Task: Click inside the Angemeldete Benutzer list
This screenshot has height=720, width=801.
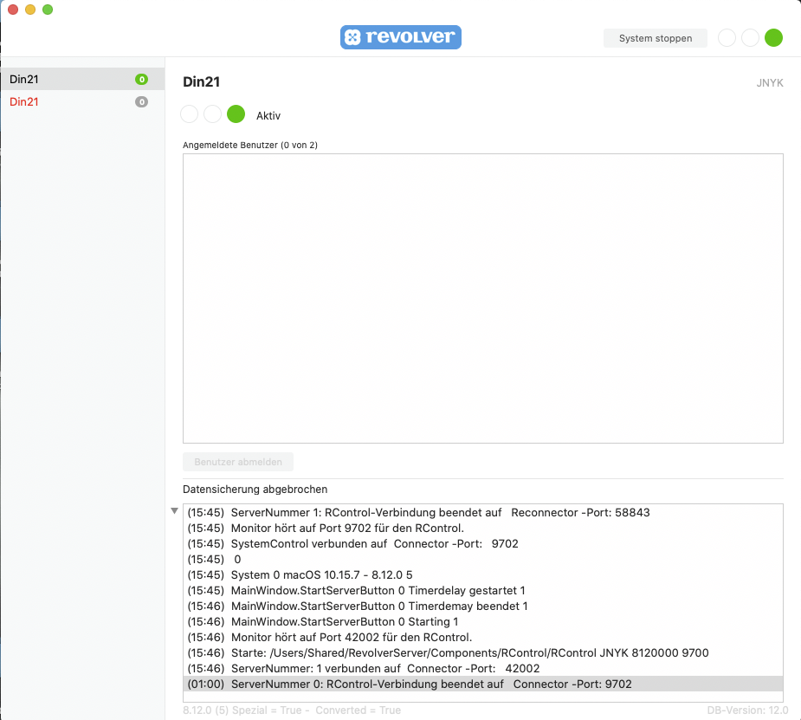Action: 482,298
